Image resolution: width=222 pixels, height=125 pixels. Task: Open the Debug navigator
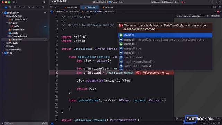[33, 7]
